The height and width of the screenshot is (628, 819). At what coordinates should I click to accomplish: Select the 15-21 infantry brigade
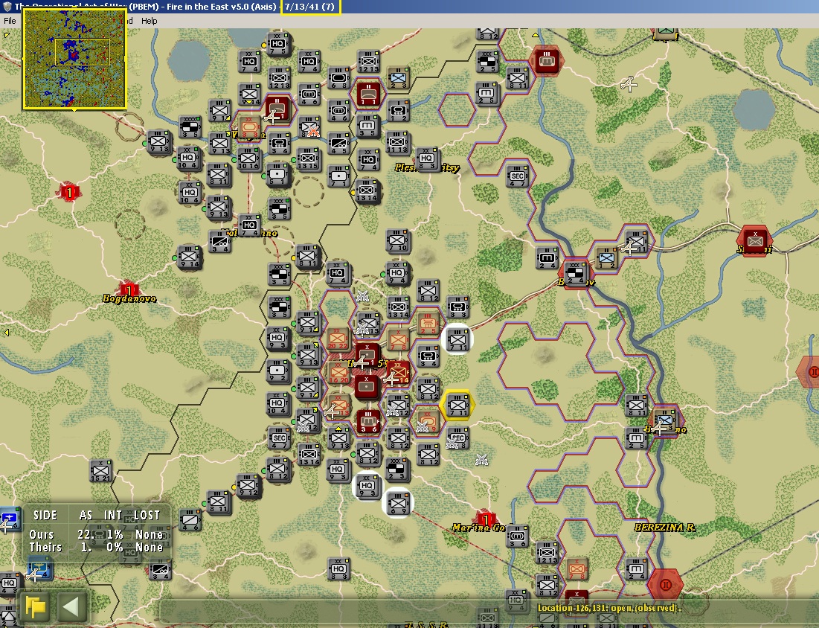(x=100, y=471)
